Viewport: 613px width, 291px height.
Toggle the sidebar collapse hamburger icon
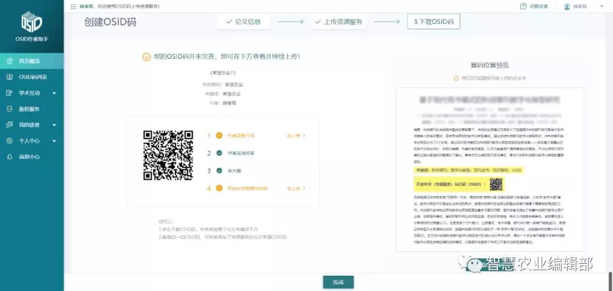click(73, 6)
